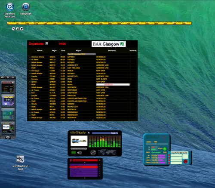Click the Departures title text
This screenshot has width=215, height=188.
click(36, 43)
